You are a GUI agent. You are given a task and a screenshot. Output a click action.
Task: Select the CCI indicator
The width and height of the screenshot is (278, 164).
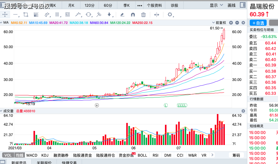point(180,155)
